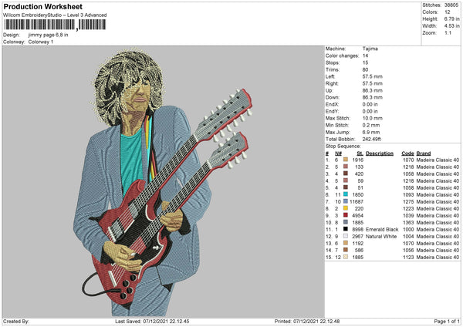
Task: Click the 'Printed: 07/12/2021 22.12.48' text
Action: coord(307,322)
